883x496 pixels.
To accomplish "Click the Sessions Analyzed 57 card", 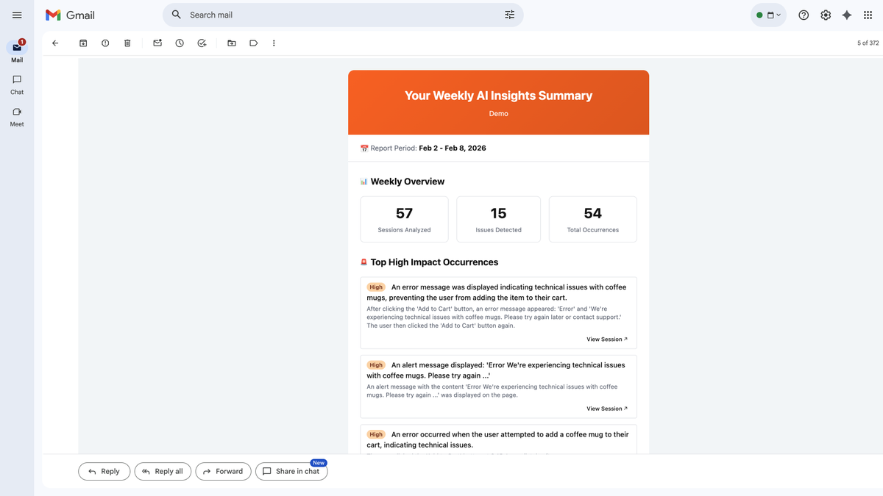I will tap(404, 219).
